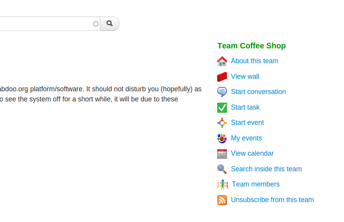Click the calendar icon
The image size is (344, 222).
[x=222, y=154]
